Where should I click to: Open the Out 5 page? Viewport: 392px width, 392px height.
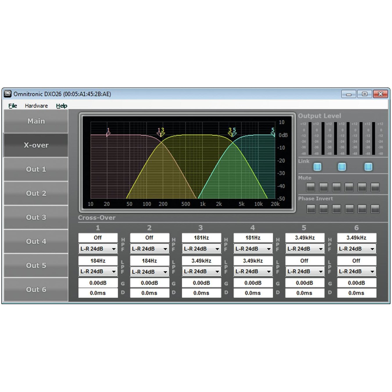pos(36,265)
